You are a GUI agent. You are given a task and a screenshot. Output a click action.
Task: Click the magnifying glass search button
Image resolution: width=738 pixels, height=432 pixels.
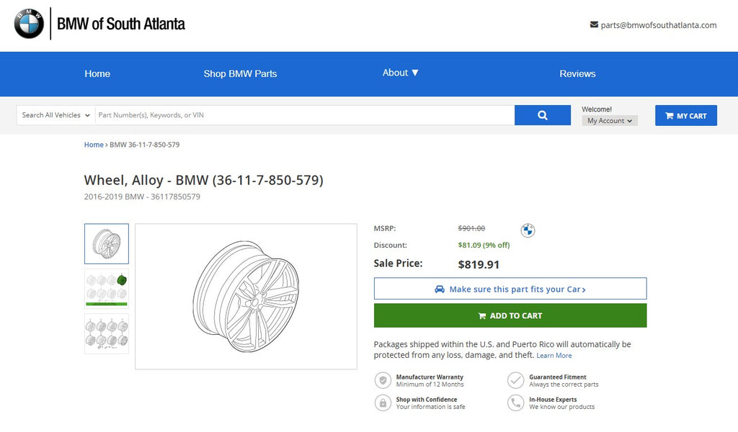[x=542, y=115]
